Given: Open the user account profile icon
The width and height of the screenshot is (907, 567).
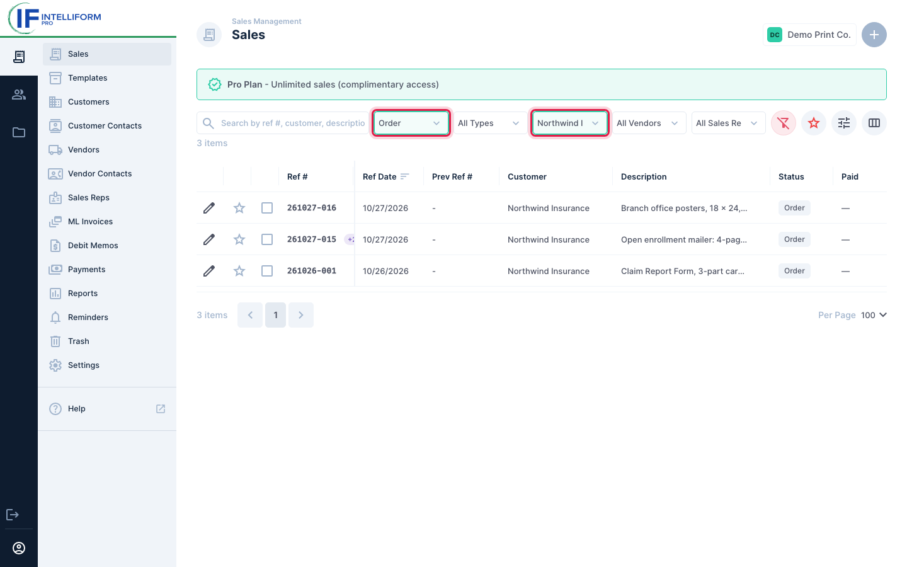Looking at the screenshot, I should (19, 548).
